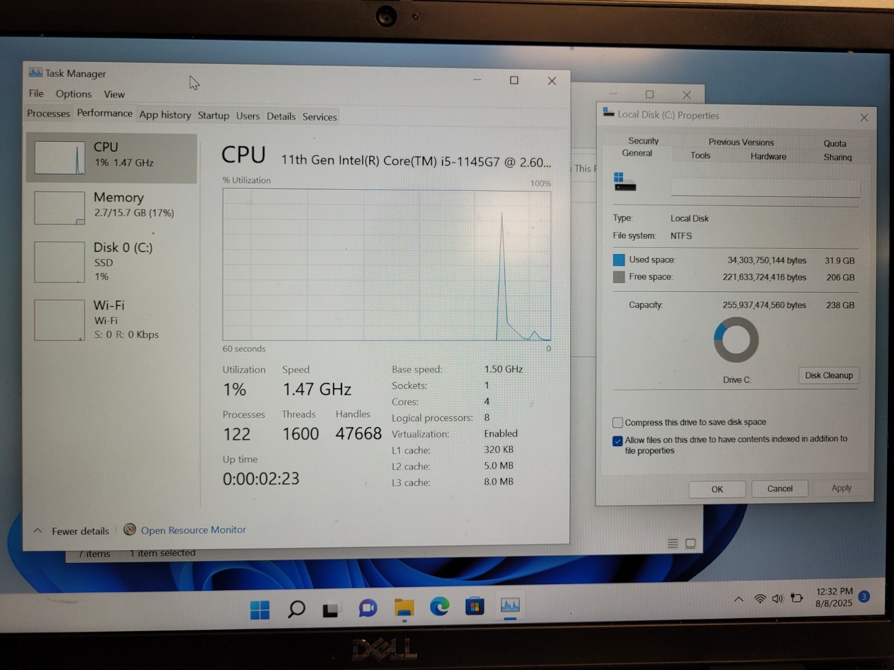The image size is (894, 670).
Task: Switch to the App history tab
Action: [x=165, y=114]
